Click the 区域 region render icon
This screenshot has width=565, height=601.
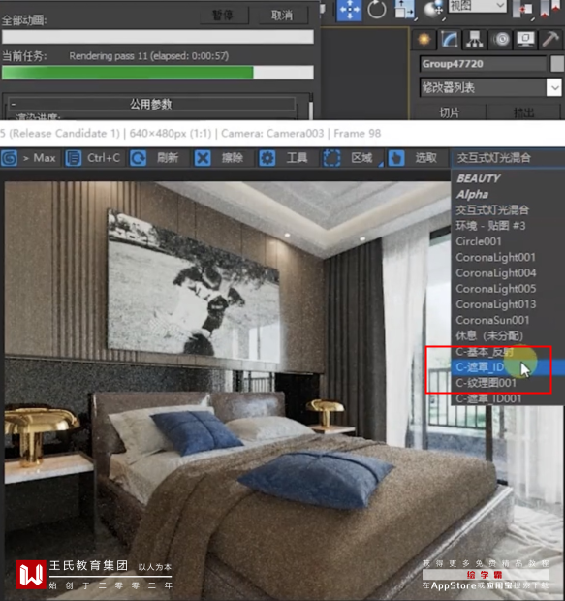[x=331, y=158]
